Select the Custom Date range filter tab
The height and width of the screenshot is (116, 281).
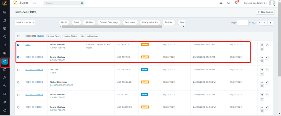(109, 22)
